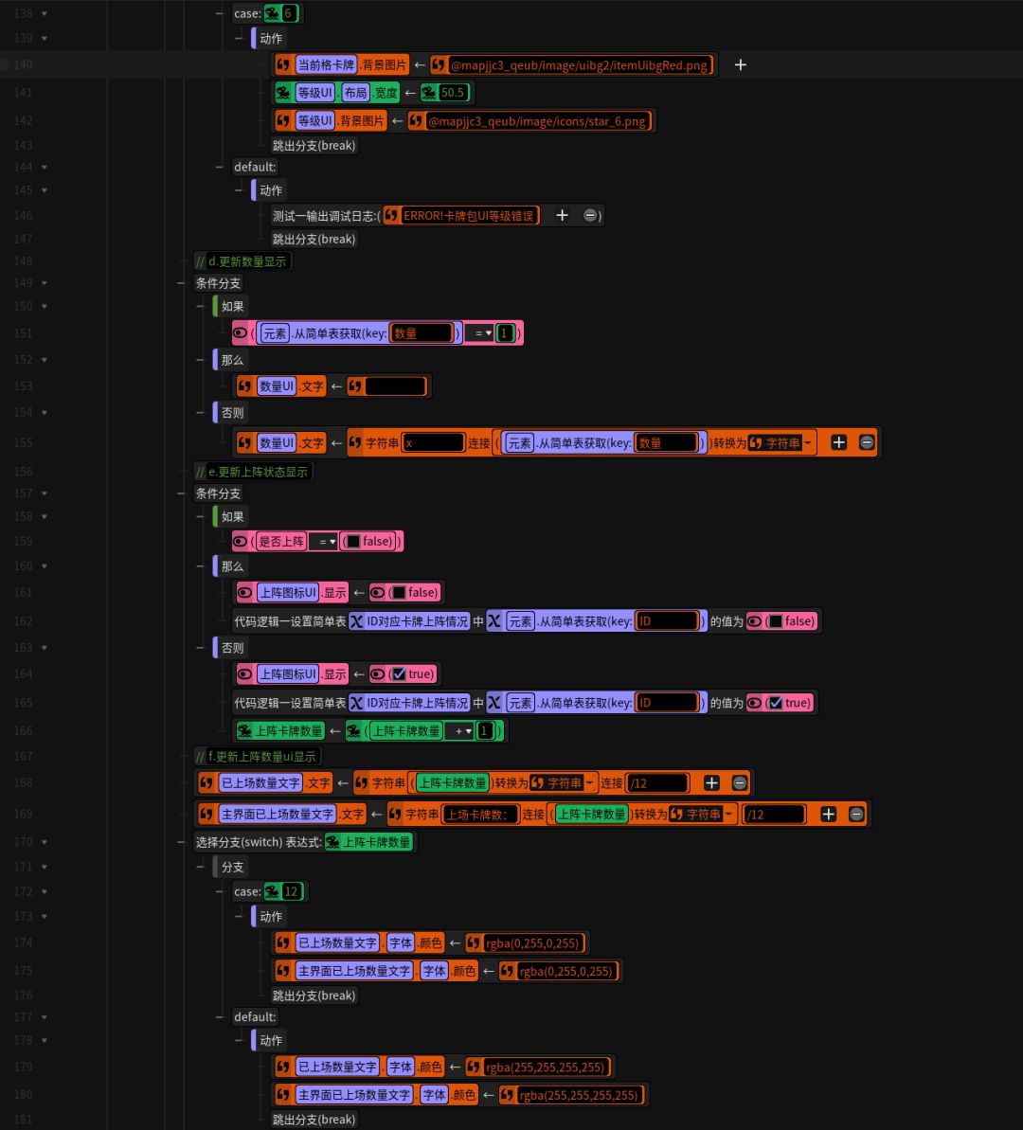Click the minus icon on line 155 string concat
This screenshot has height=1130, width=1023.
click(867, 442)
